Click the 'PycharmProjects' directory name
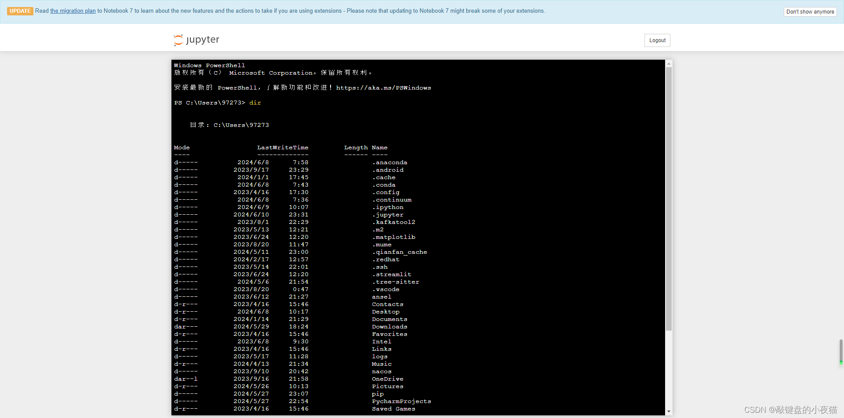The height and width of the screenshot is (418, 844). pyautogui.click(x=401, y=401)
